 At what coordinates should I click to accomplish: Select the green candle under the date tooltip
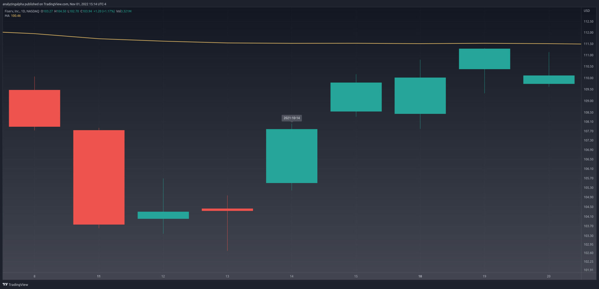[291, 156]
